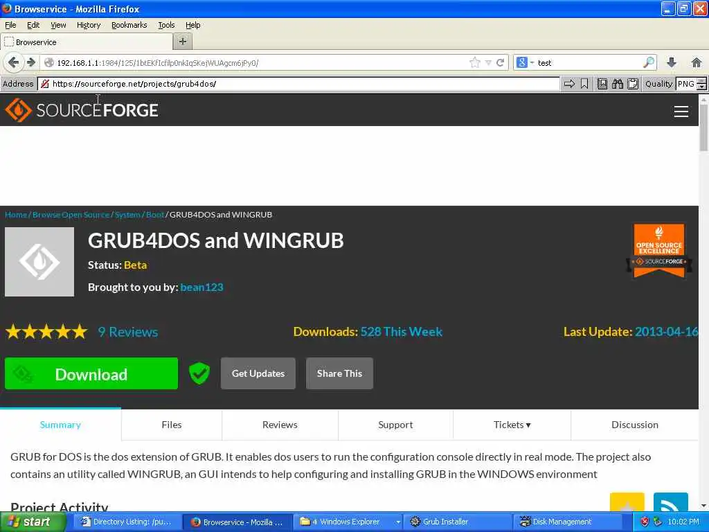Open the Google search engine selector

coord(525,62)
